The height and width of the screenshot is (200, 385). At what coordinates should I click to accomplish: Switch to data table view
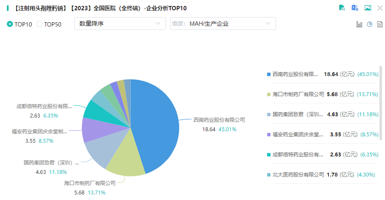(x=379, y=24)
